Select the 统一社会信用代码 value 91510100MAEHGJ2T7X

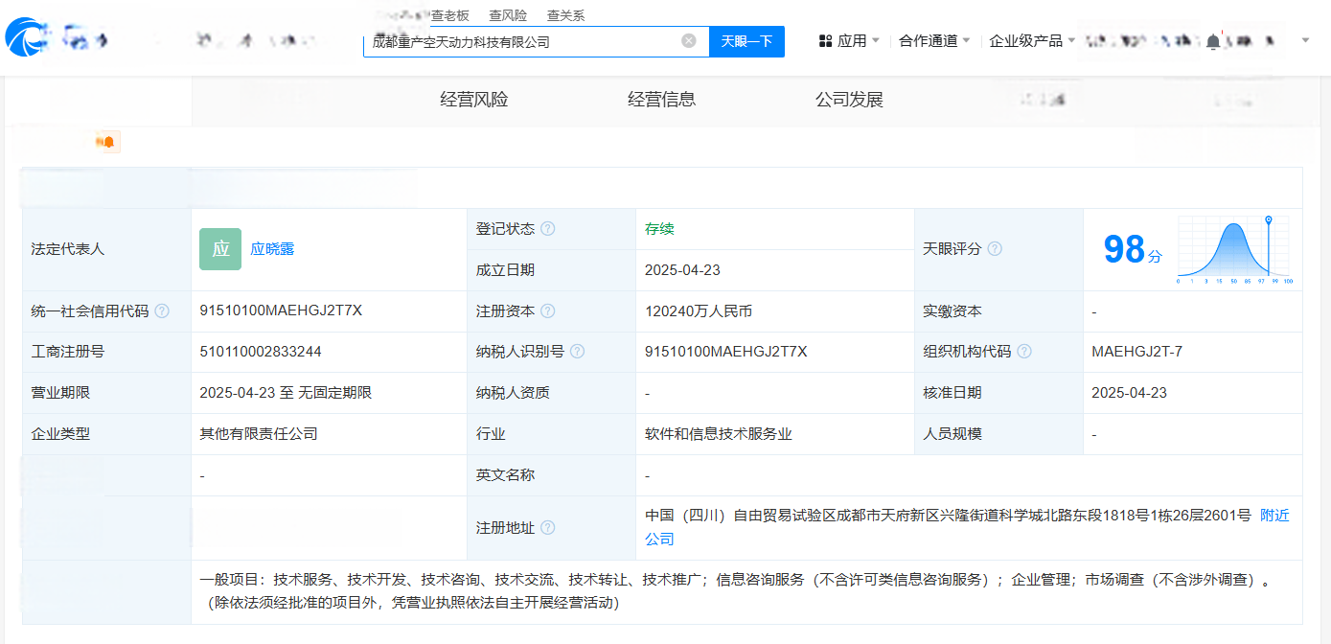tap(281, 310)
